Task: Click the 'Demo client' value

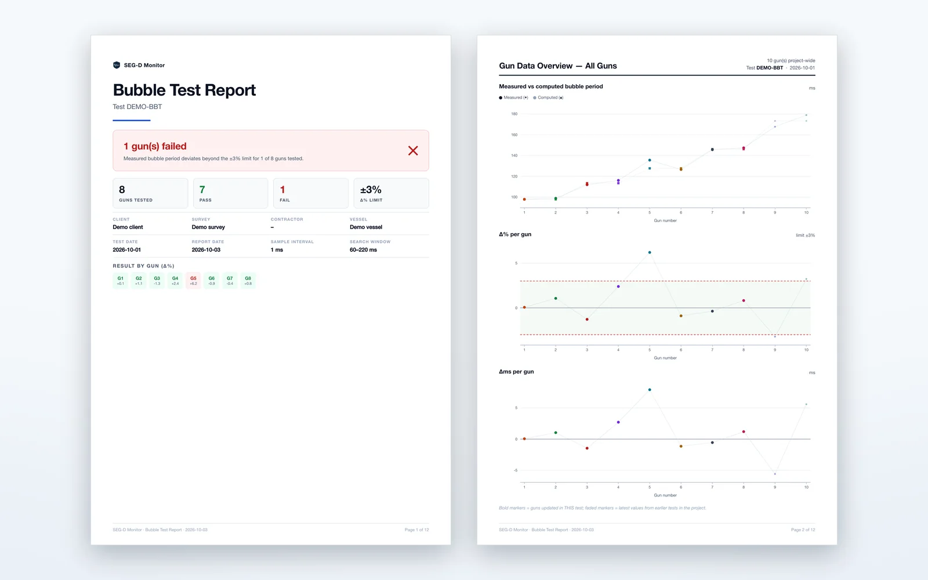Action: tap(128, 227)
